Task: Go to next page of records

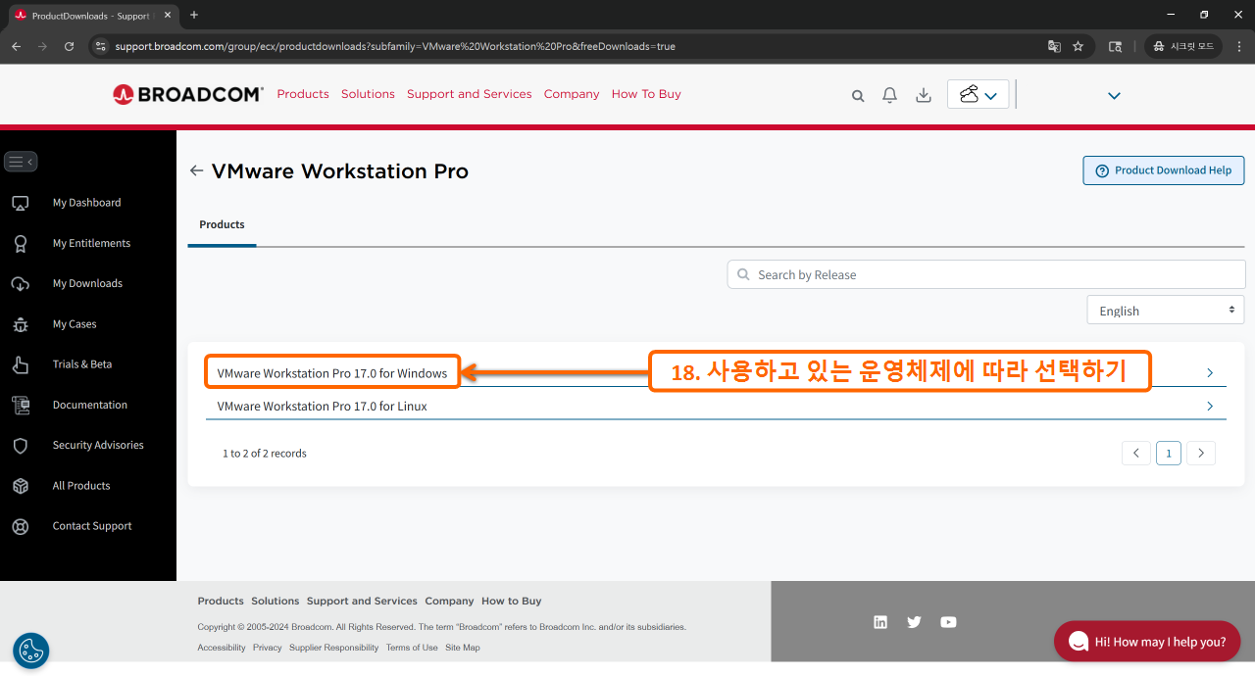Action: tap(1201, 453)
